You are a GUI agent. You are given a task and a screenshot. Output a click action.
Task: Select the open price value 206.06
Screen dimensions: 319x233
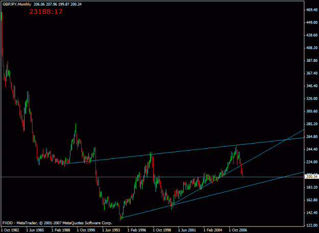coord(39,4)
